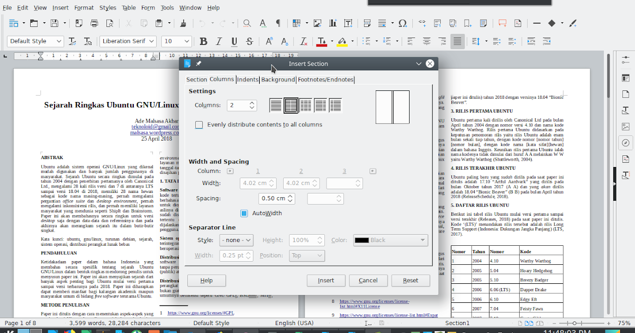This screenshot has height=333, width=635.
Task: Insert a special character
Action: tap(403, 23)
